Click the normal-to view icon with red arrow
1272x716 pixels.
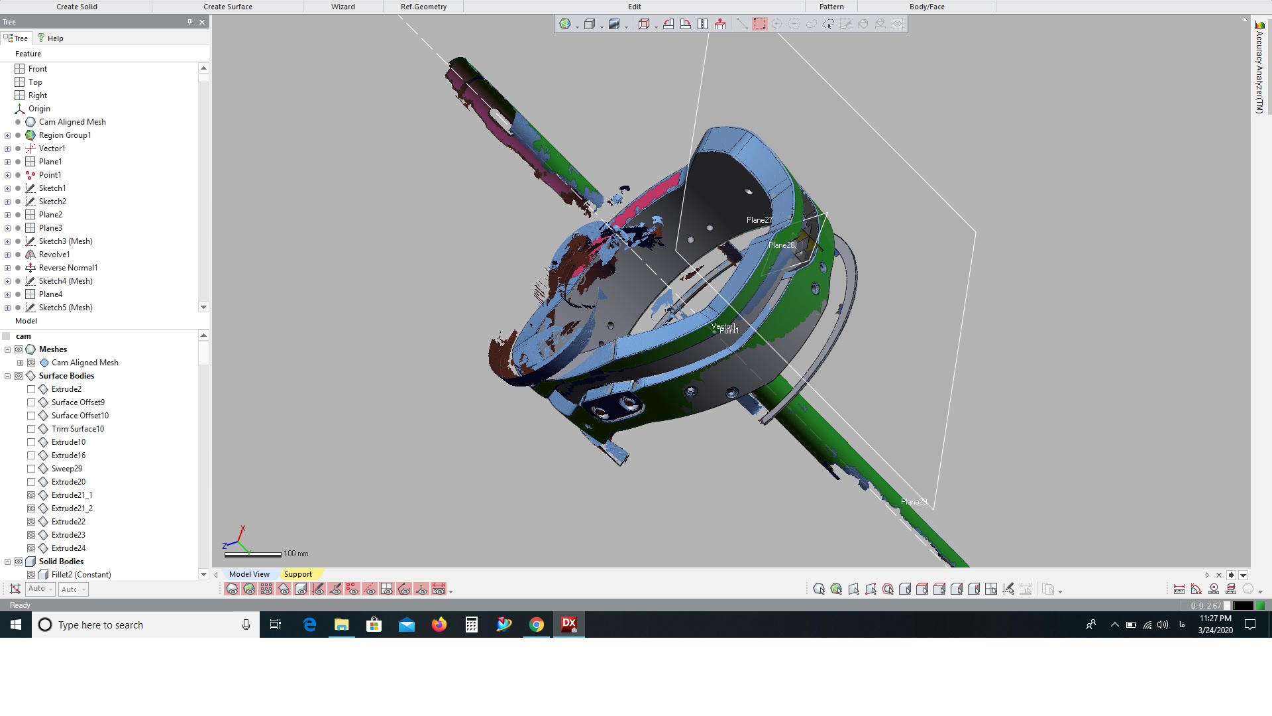coord(720,24)
